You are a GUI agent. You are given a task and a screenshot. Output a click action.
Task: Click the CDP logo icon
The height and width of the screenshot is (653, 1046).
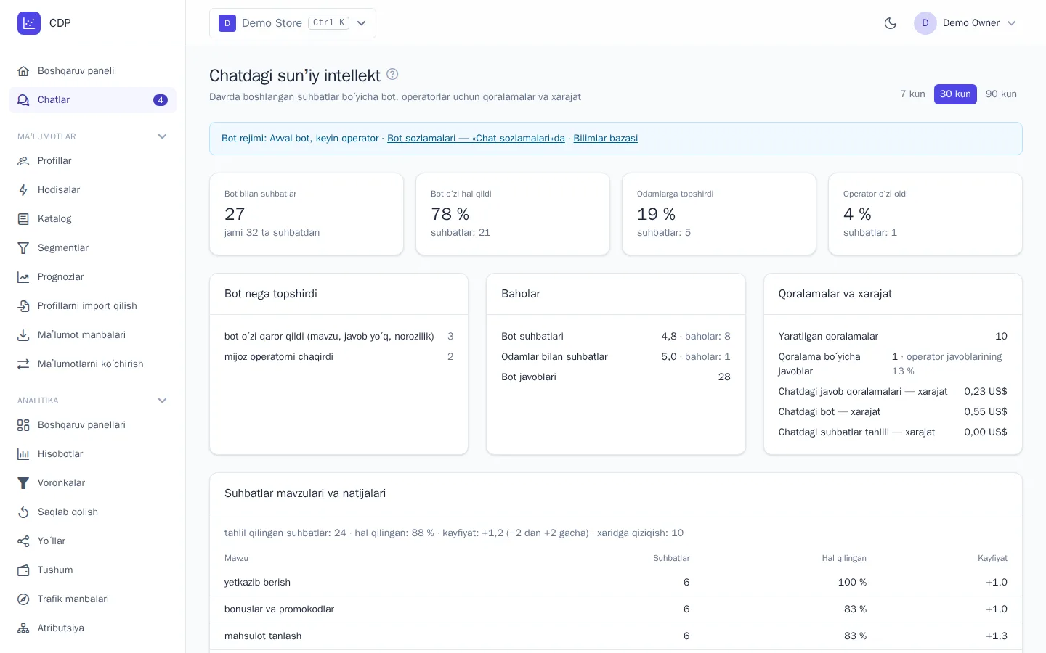[29, 23]
